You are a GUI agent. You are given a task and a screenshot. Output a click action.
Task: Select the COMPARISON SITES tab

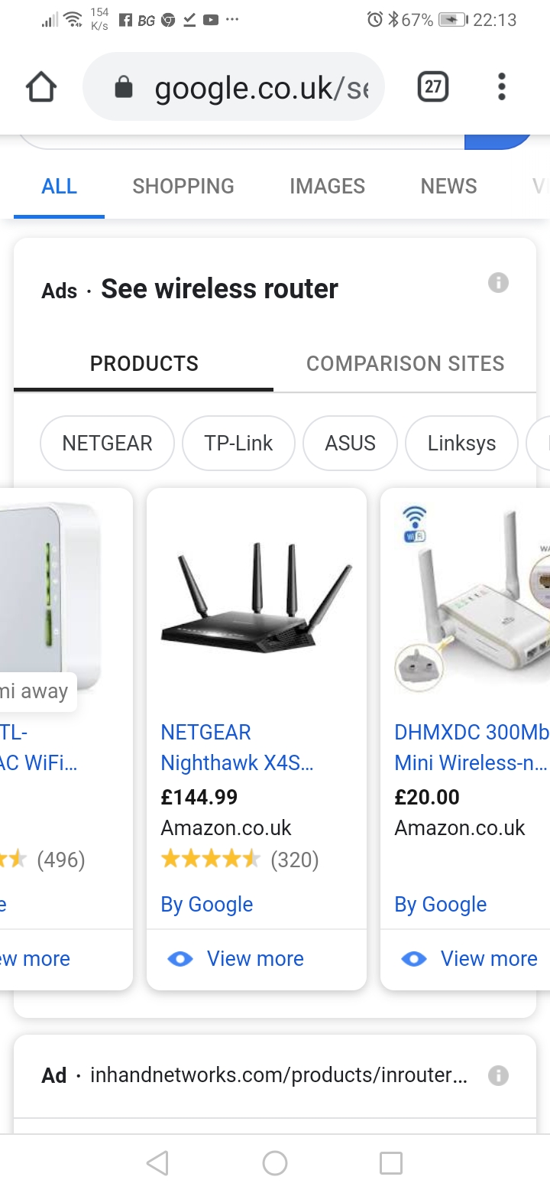tap(405, 363)
